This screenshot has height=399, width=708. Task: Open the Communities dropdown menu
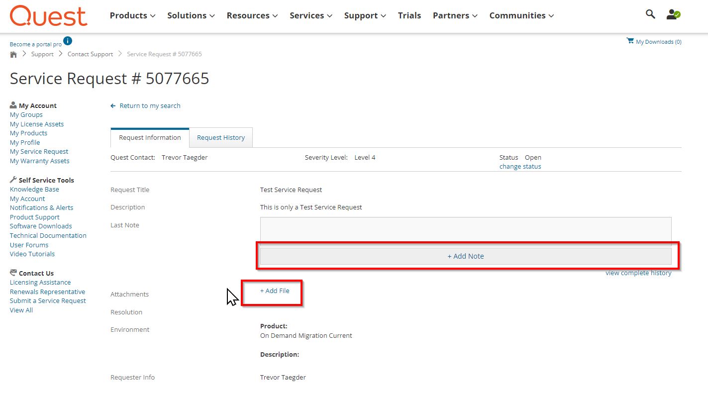tap(521, 16)
